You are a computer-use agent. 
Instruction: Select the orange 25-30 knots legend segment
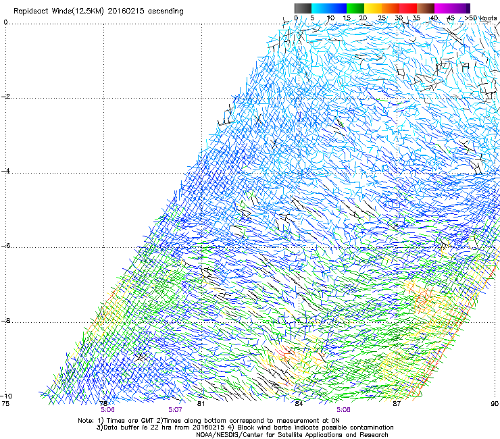391,8
